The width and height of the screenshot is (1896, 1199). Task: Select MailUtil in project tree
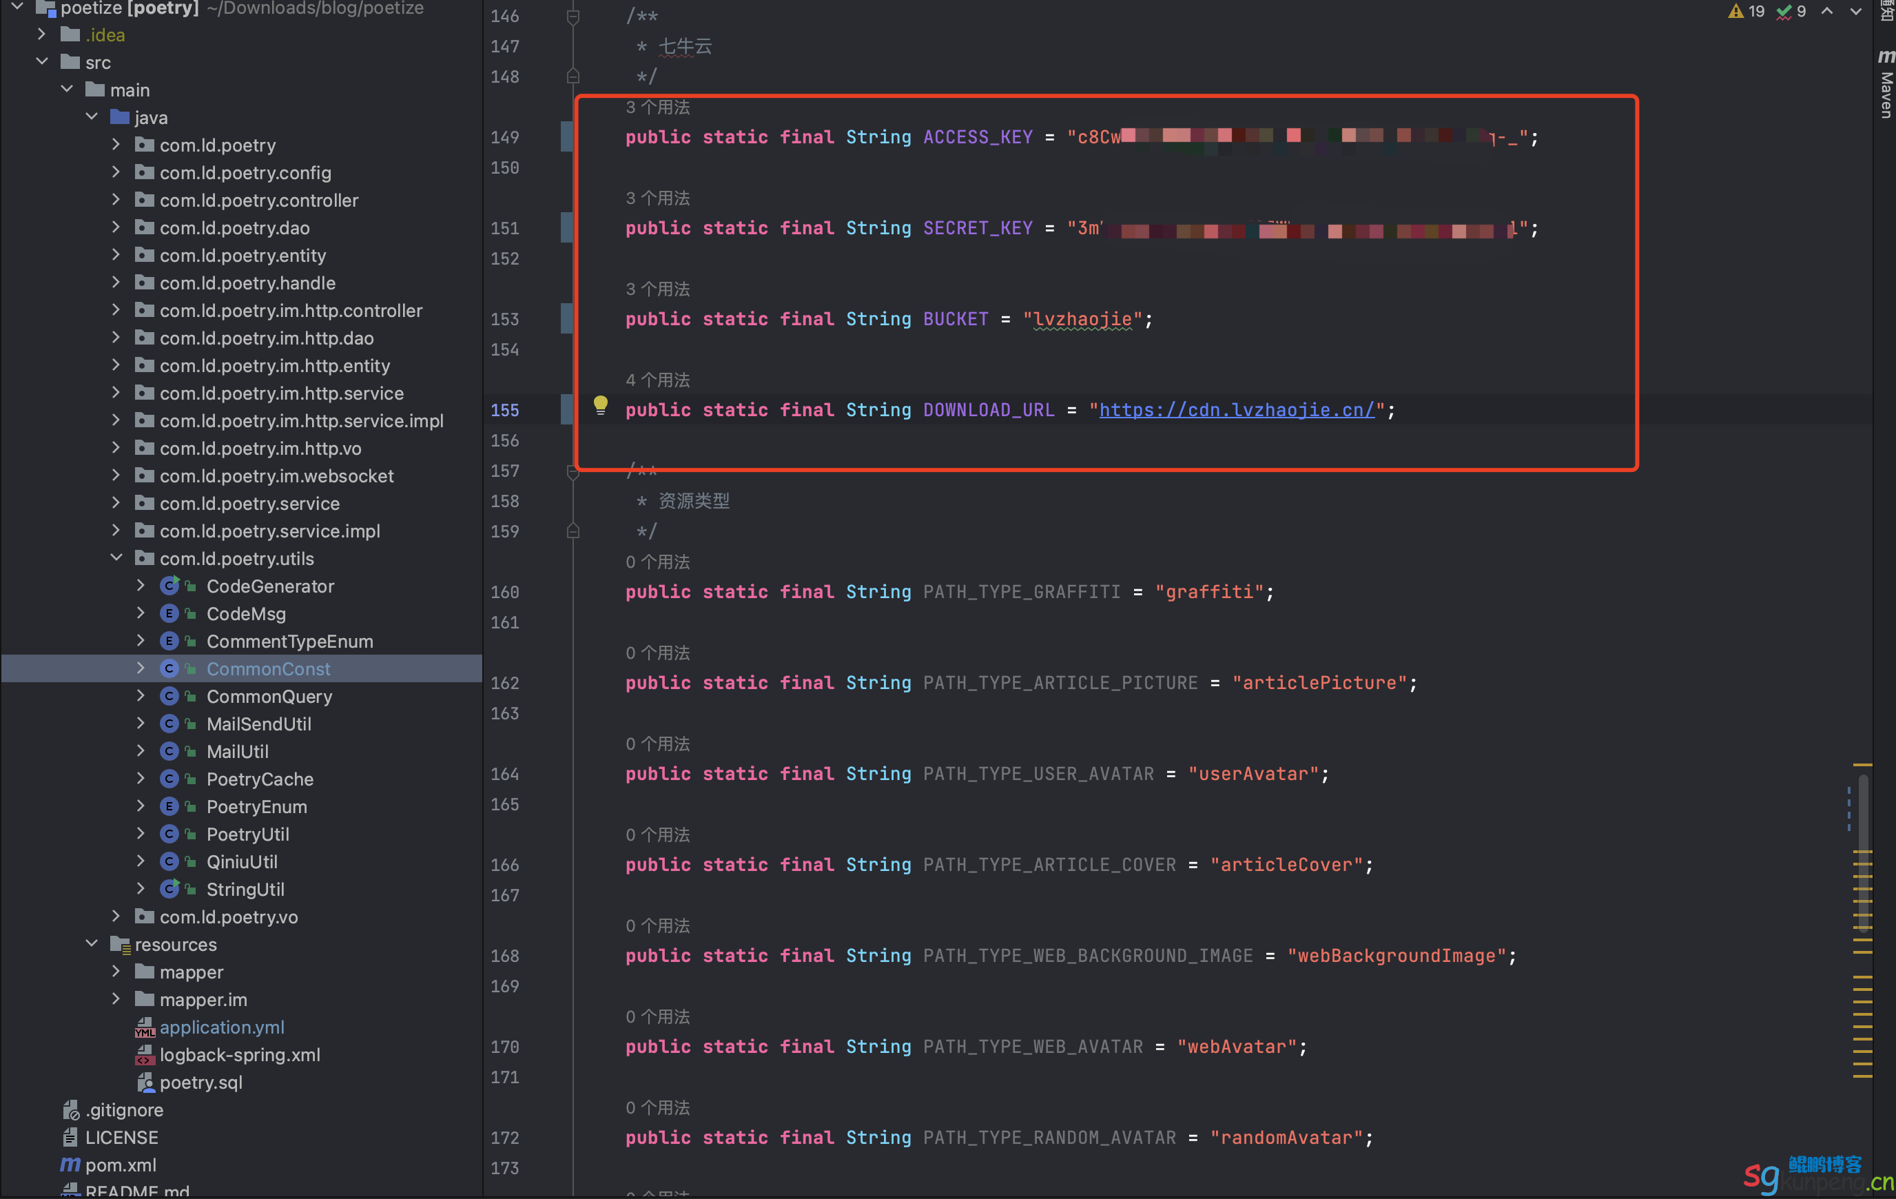coord(237,751)
